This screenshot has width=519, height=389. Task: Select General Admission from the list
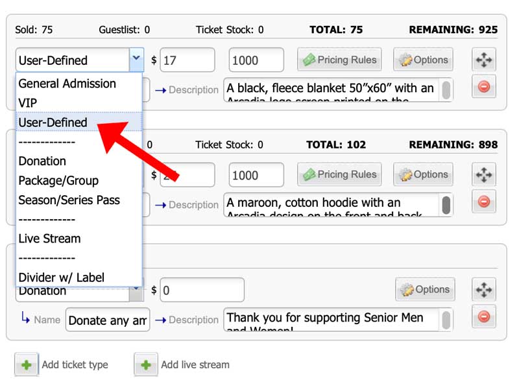(79, 84)
